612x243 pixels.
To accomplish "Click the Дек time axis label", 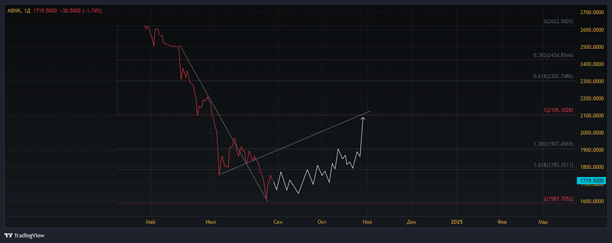I will [411, 222].
